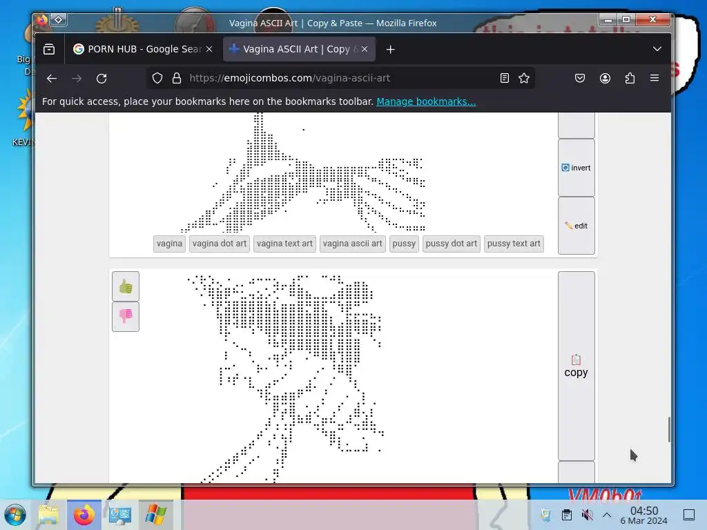Click Firefox icon in the taskbar
The image size is (707, 530).
pos(84,515)
